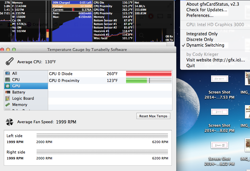
Task: Visit website (http://gfx.io) menu item
Action: pos(216,60)
